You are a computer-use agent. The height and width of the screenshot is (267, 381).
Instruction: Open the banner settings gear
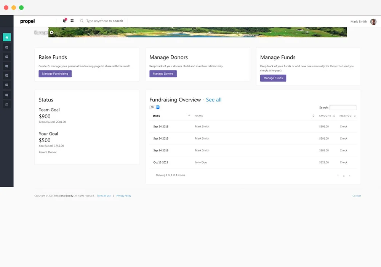point(51,32)
